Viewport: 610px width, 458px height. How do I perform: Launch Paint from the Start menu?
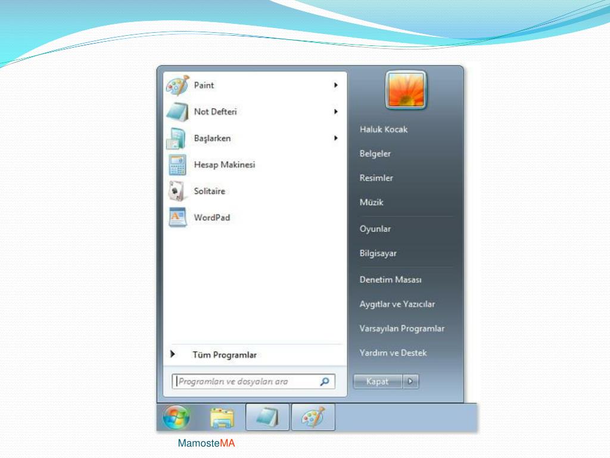coord(204,85)
